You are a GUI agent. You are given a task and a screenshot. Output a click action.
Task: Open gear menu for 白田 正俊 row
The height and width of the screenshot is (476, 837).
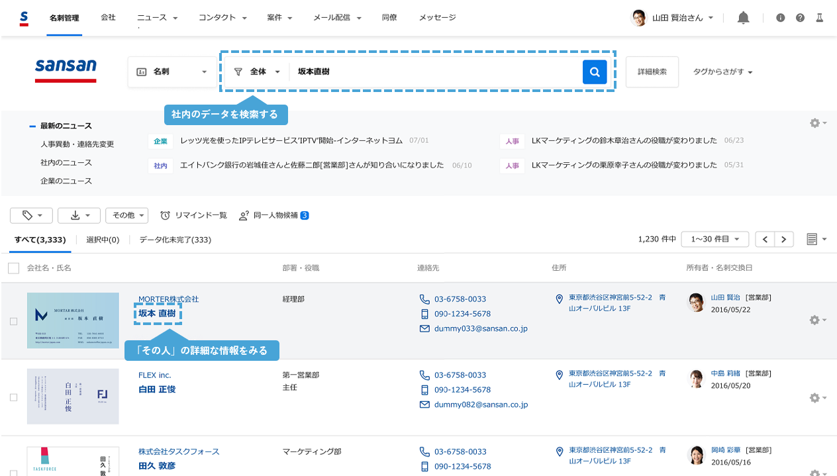(x=818, y=398)
